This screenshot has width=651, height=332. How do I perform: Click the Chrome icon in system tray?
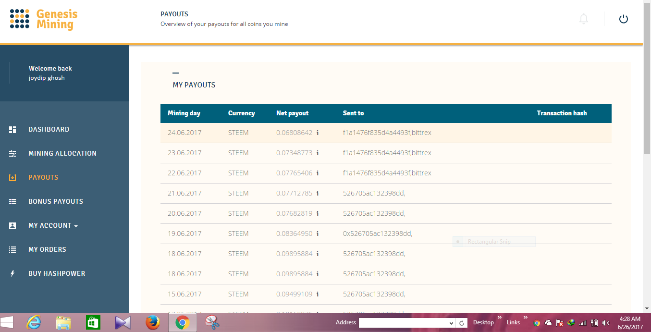click(537, 323)
